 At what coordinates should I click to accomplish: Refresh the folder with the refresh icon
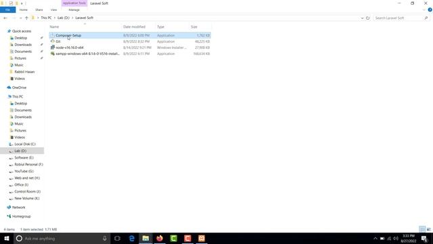coord(367,18)
